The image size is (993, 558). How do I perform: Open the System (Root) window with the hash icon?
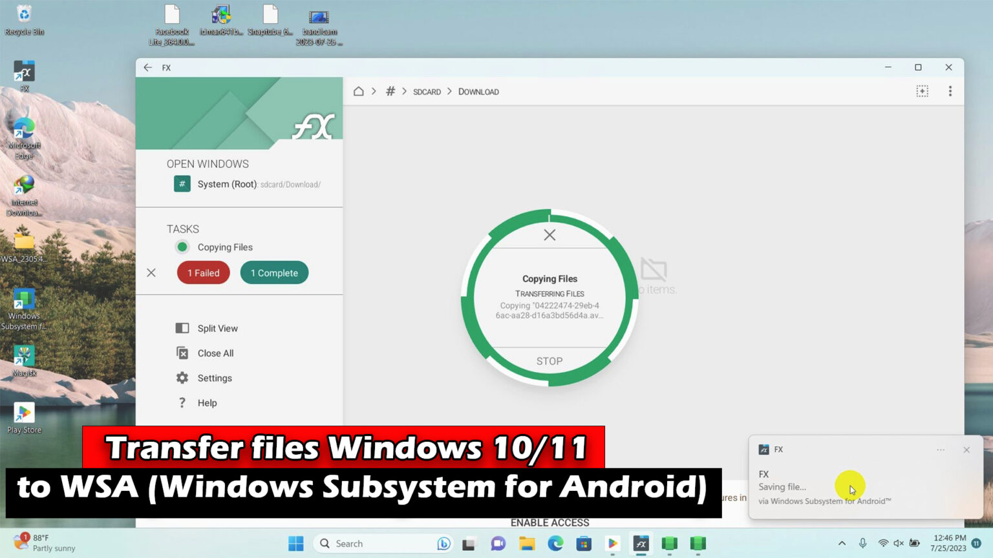coord(182,184)
